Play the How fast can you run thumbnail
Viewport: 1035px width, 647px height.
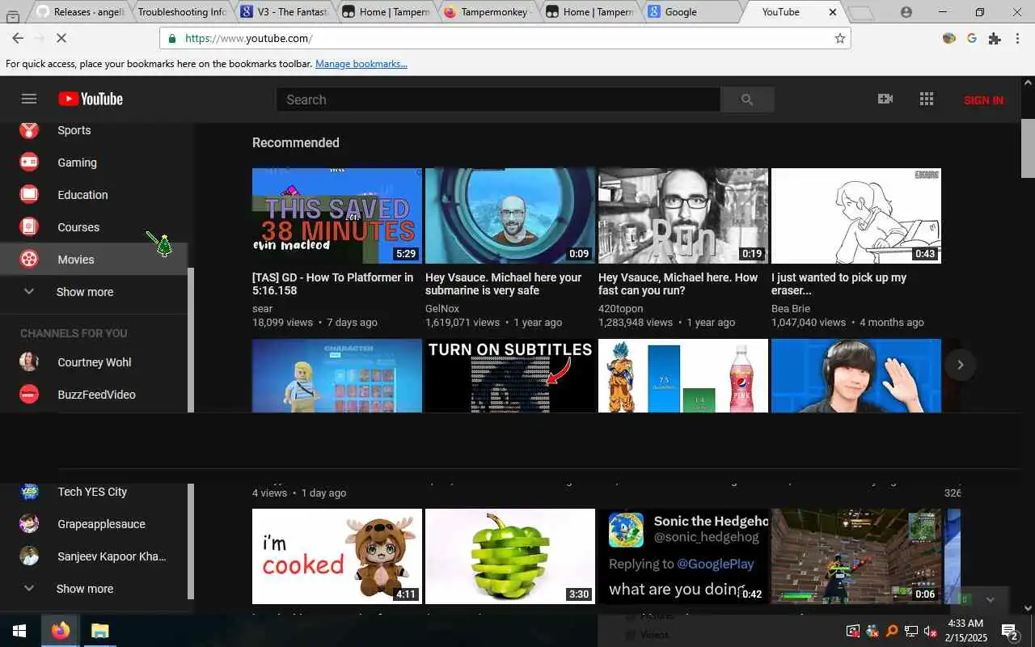pos(683,216)
